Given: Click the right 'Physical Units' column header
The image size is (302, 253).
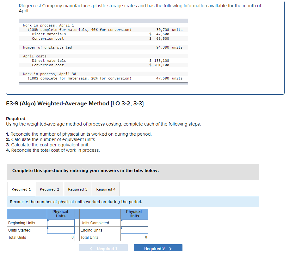Looking at the screenshot, I should (x=134, y=214).
